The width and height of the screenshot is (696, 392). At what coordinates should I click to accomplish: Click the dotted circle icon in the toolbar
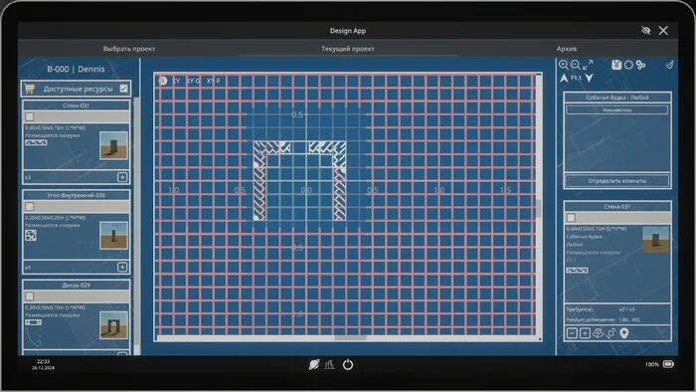point(628,65)
